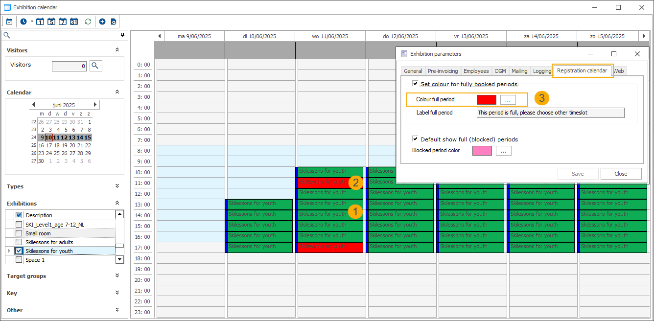Screen dimensions: 654x321
Task: Click the pin icon in sidebar
Action: (122, 35)
